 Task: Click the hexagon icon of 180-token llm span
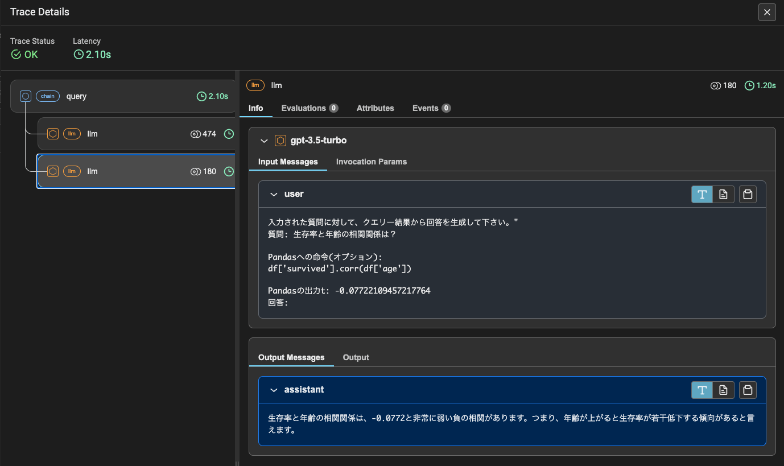click(x=53, y=171)
